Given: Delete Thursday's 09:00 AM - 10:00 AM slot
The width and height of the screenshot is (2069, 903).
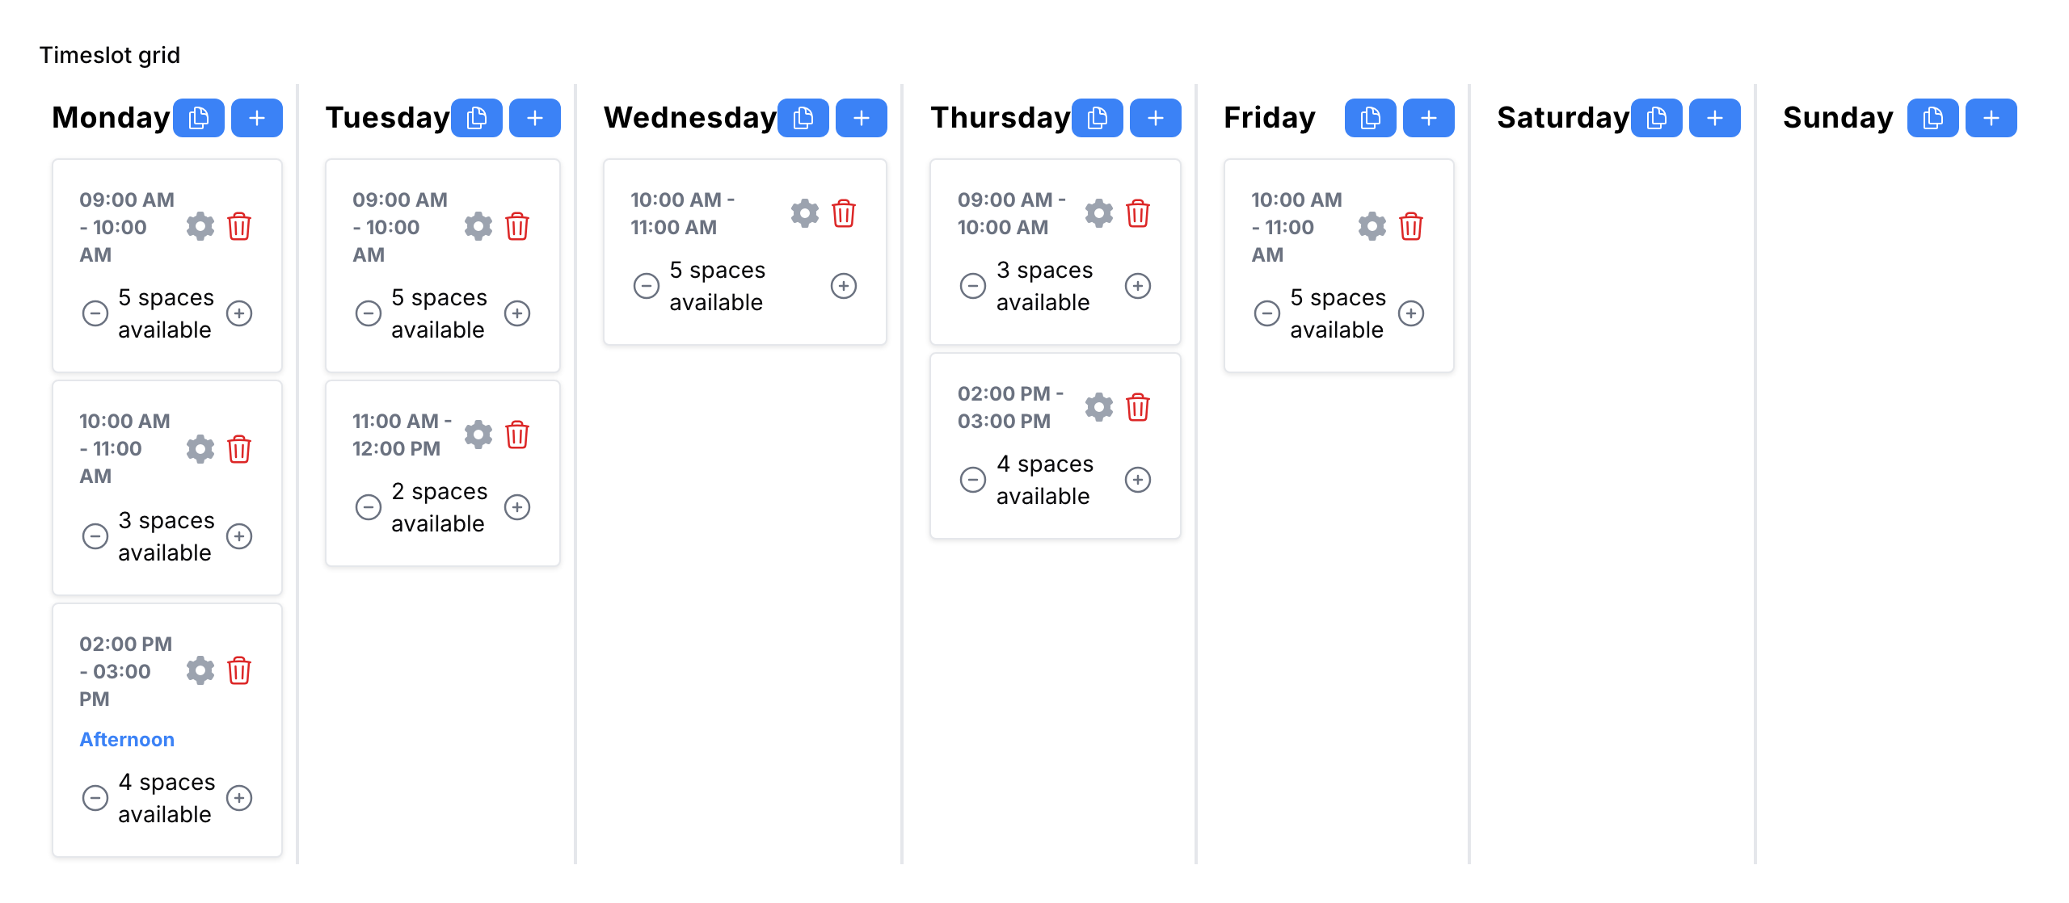Looking at the screenshot, I should pos(1138,213).
